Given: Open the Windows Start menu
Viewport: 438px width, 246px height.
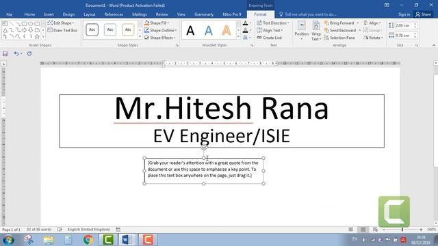Looking at the screenshot, I should click(8, 240).
